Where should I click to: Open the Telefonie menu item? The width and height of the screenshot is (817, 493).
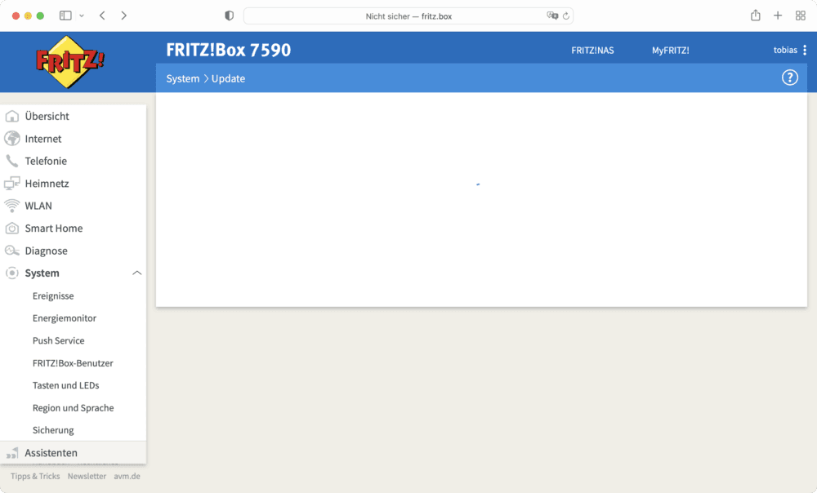(46, 161)
